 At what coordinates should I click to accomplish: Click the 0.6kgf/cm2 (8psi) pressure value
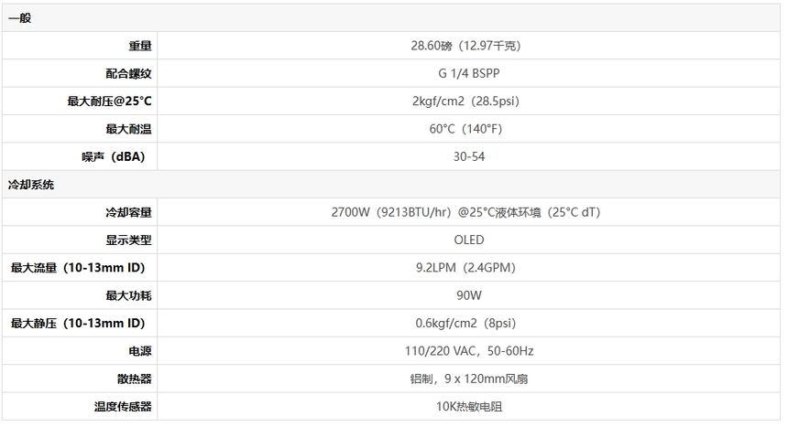[x=465, y=323]
